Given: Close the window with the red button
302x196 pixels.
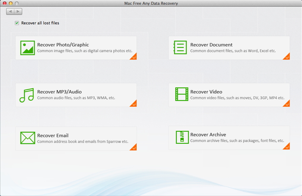Looking at the screenshot, I should pos(5,3).
